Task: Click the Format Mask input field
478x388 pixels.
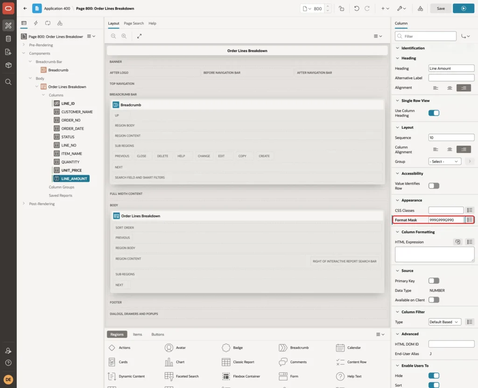Action: [446, 220]
